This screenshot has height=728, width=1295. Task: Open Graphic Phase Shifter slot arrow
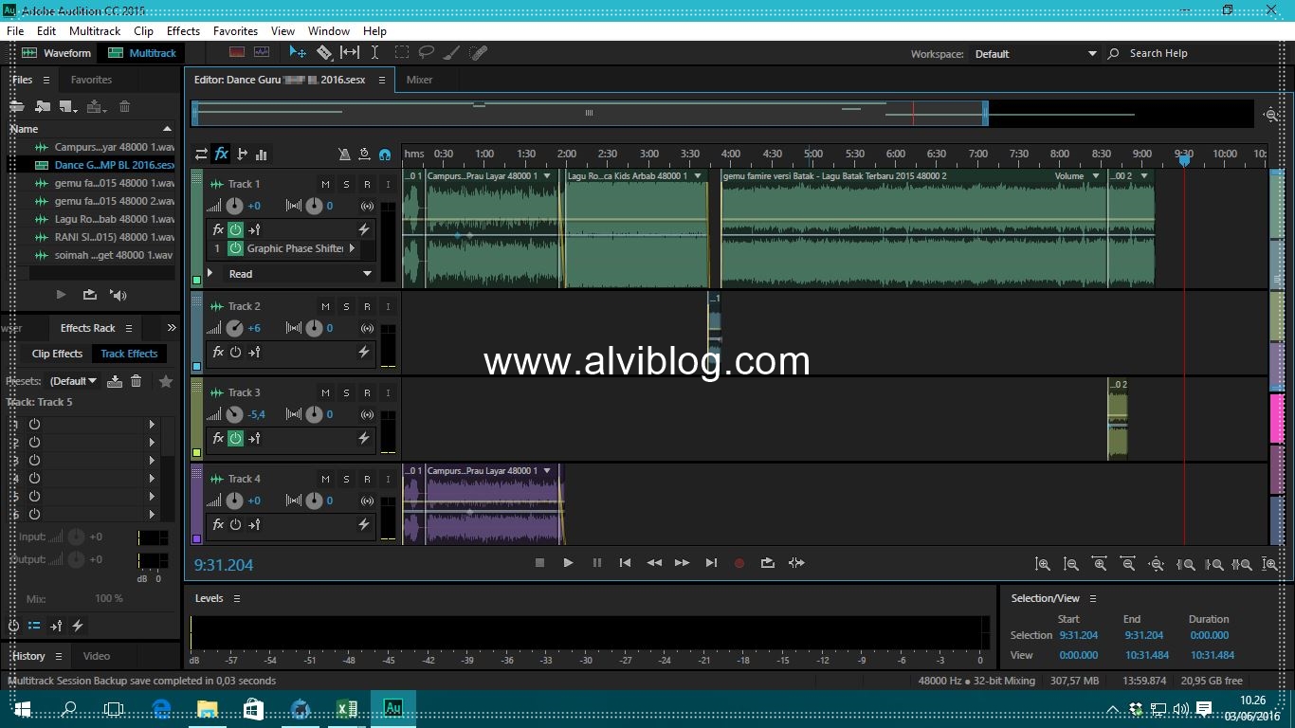tap(352, 248)
